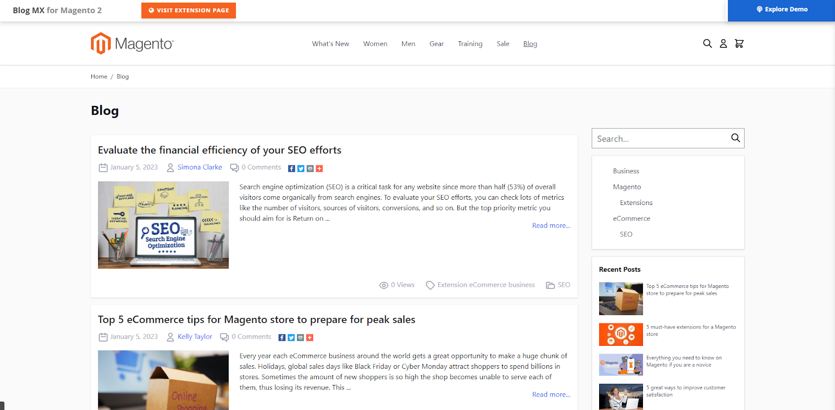This screenshot has height=410, width=835.
Task: Select the Extensions subcategory in sidebar
Action: point(636,203)
